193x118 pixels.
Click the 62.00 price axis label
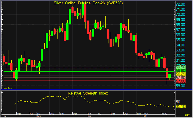point(180,55)
